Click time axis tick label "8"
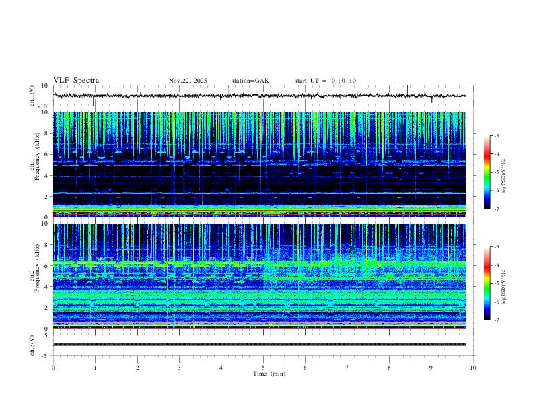 coord(389,368)
